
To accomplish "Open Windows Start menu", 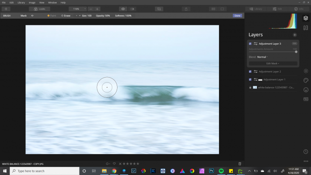I will point(5,171).
